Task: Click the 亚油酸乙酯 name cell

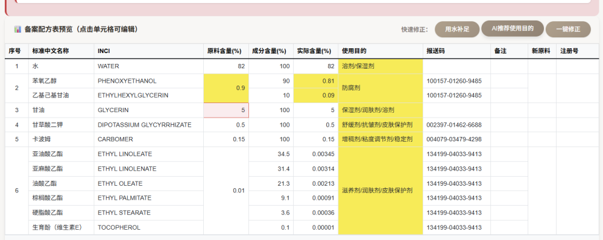Action: click(61, 154)
